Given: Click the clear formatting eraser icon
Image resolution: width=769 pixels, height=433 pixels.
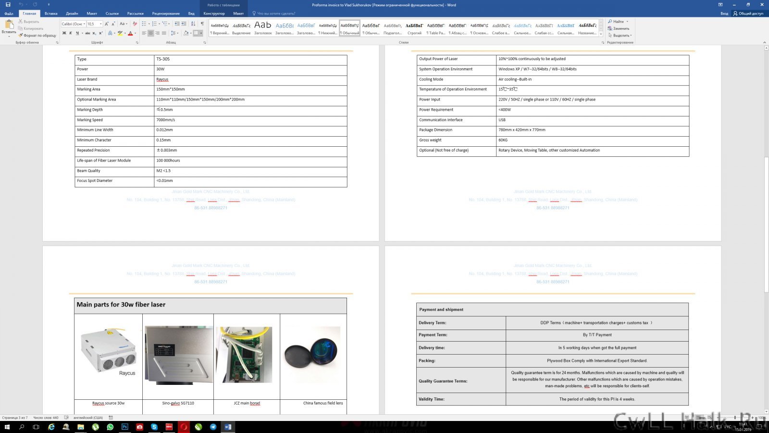Looking at the screenshot, I should click(135, 24).
